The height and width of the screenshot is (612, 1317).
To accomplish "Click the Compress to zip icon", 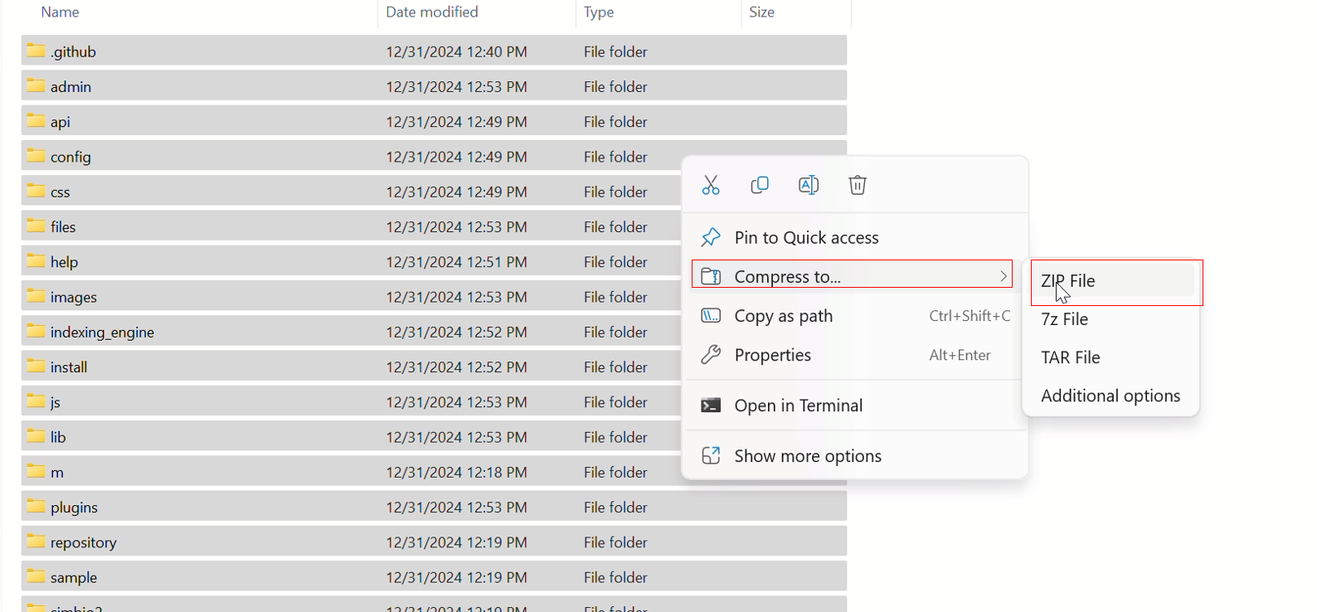I will tap(711, 276).
